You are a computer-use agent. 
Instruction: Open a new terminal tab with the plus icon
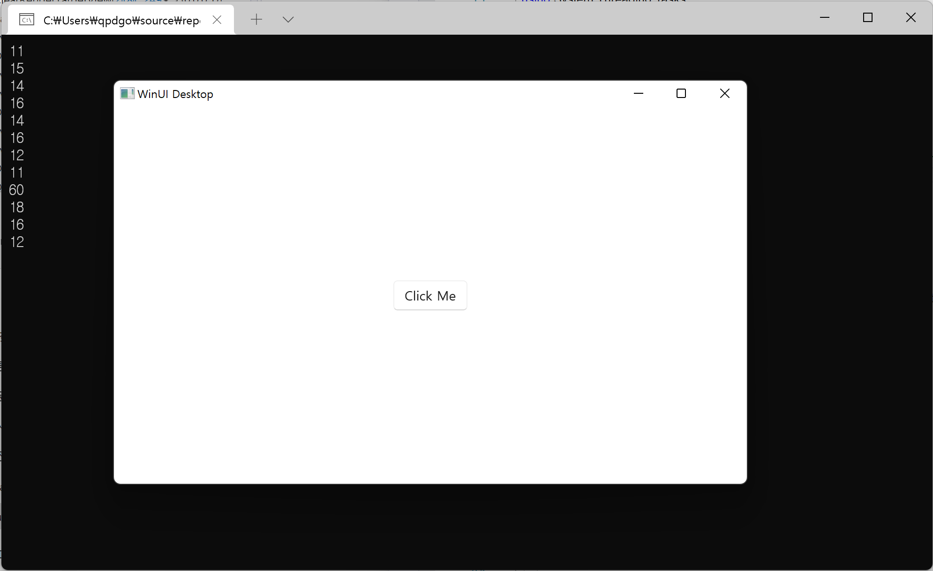[256, 20]
